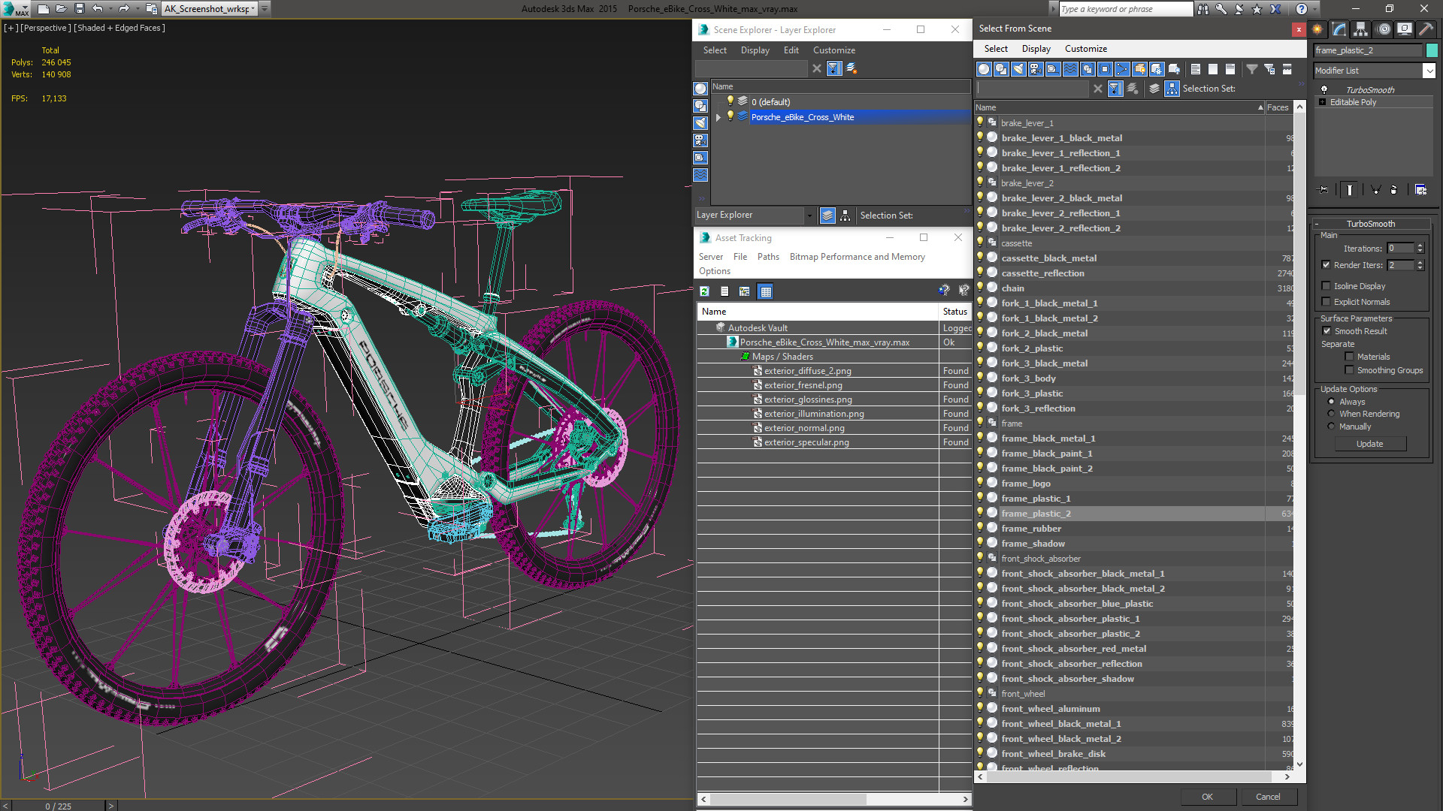1443x811 pixels.
Task: Open the 3ds Max application menu logo
Action: 15,9
